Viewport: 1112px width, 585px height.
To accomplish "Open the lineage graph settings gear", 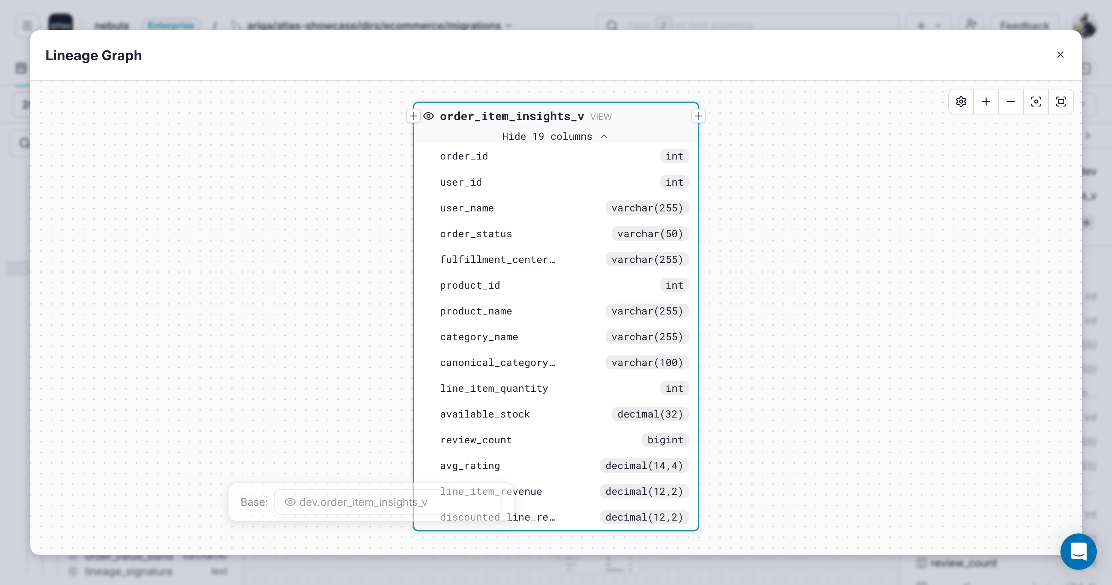I will [961, 102].
